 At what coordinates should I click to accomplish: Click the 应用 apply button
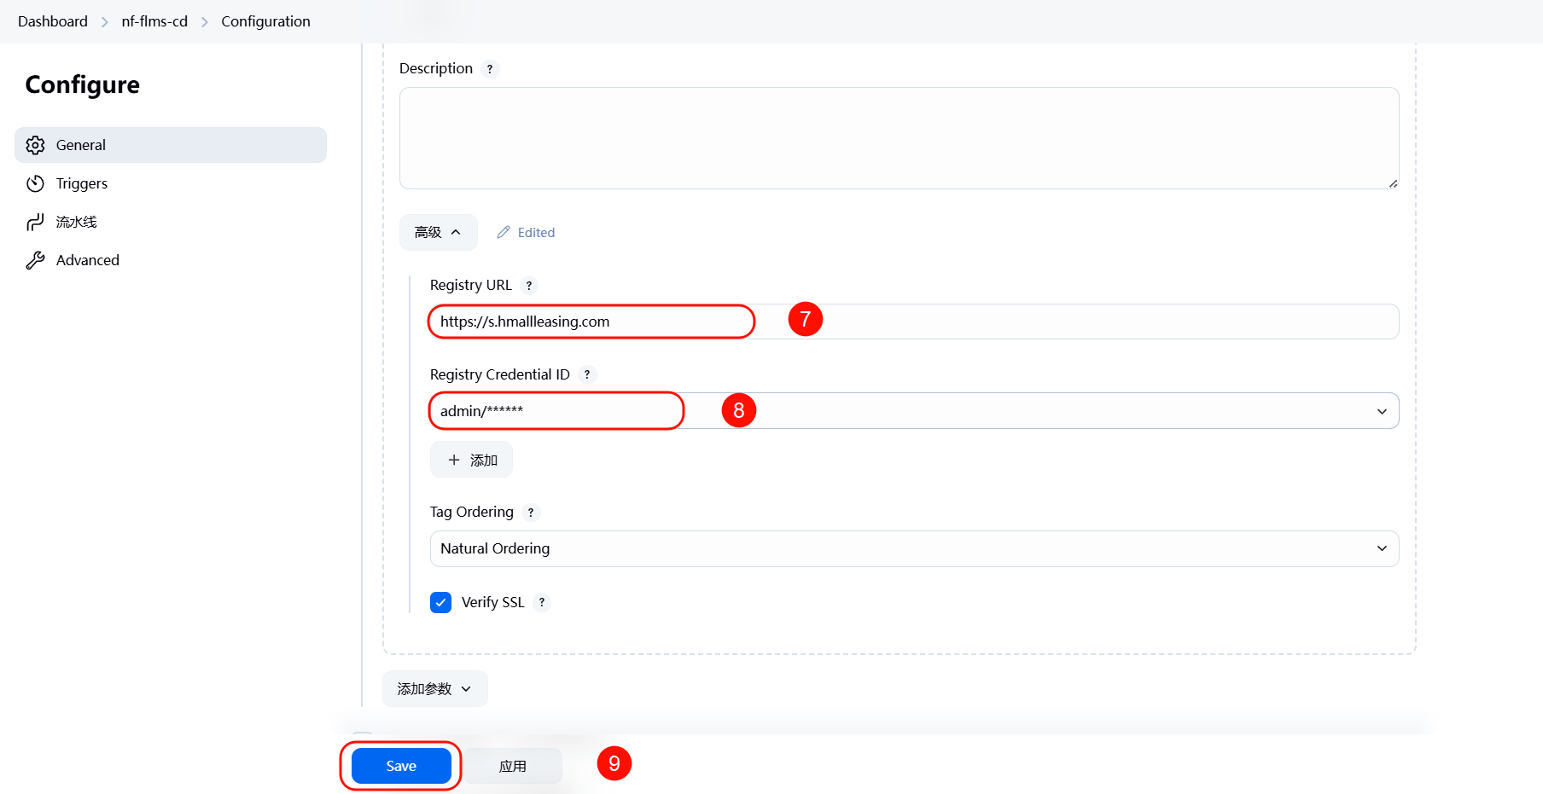pos(512,766)
